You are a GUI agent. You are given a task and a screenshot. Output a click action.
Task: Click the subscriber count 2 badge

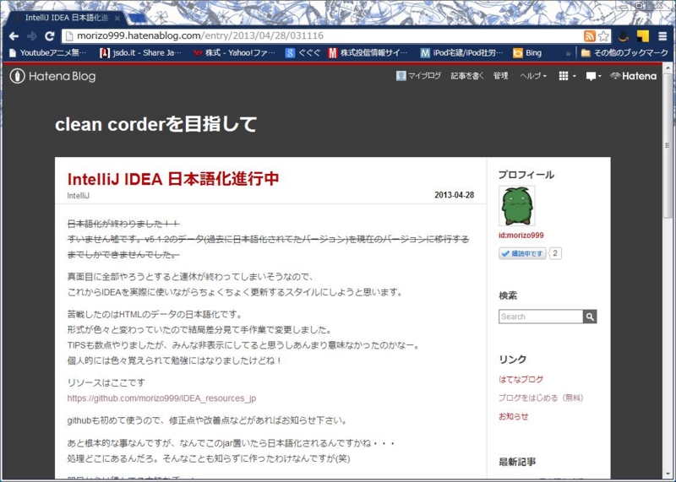pyautogui.click(x=555, y=253)
